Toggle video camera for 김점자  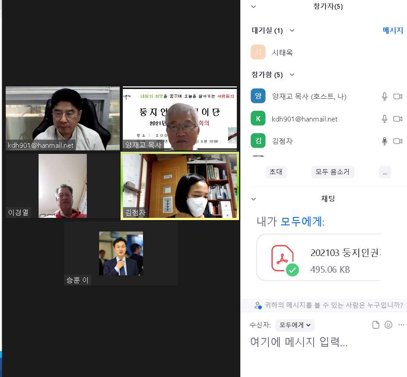click(x=398, y=141)
